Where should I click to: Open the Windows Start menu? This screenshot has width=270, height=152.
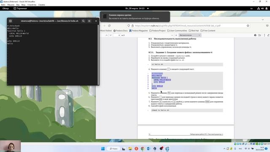pos(103,149)
